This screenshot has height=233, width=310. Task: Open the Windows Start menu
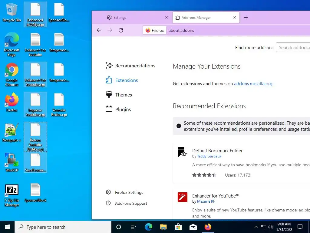click(x=7, y=227)
